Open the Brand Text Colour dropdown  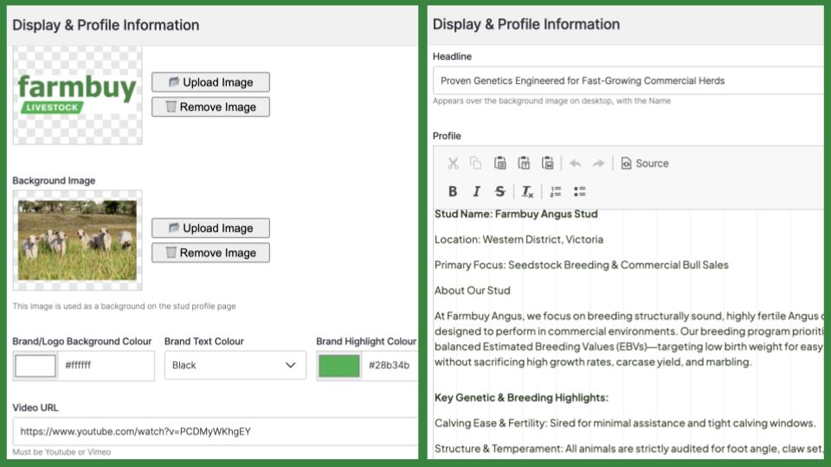[x=235, y=365]
